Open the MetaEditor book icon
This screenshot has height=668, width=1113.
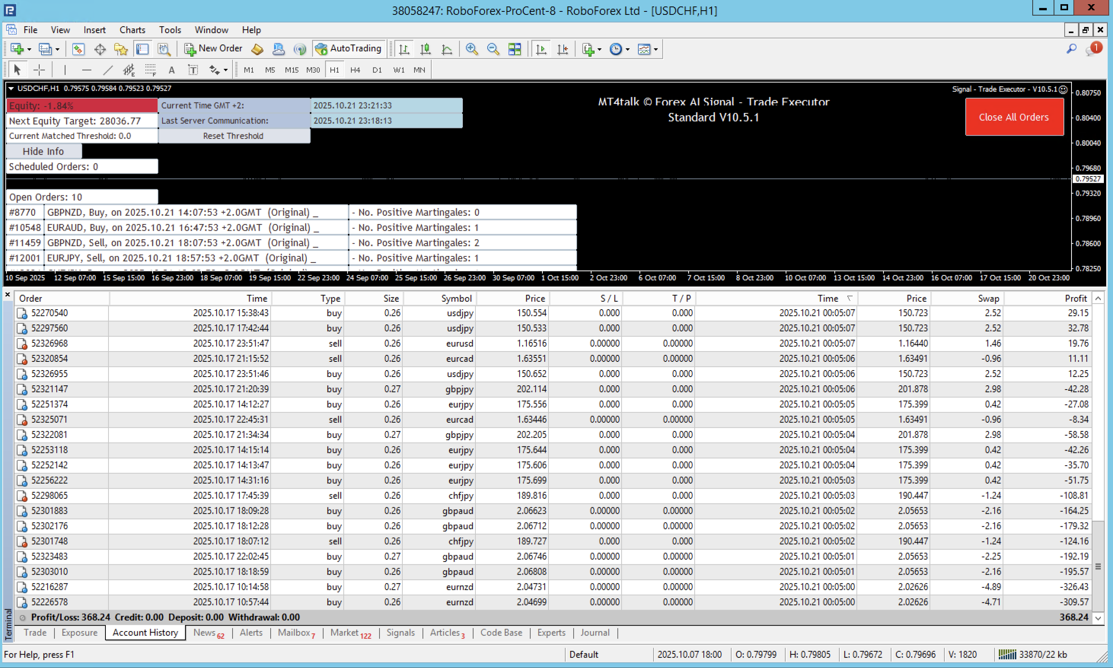(257, 49)
